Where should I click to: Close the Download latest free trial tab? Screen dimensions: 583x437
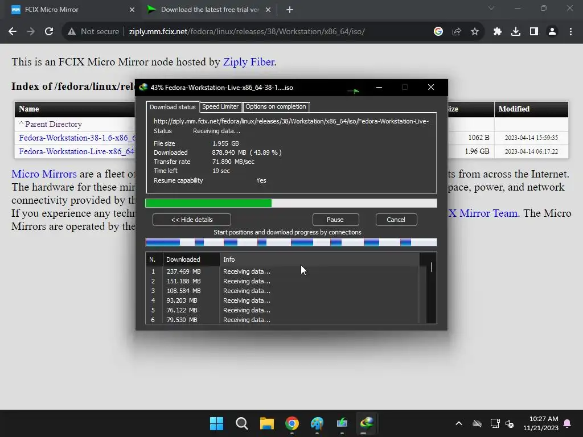(x=268, y=10)
